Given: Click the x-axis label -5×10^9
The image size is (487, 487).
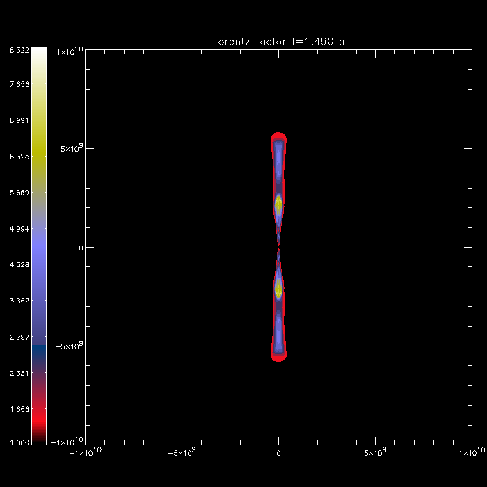Looking at the screenshot, I should 182,452.
